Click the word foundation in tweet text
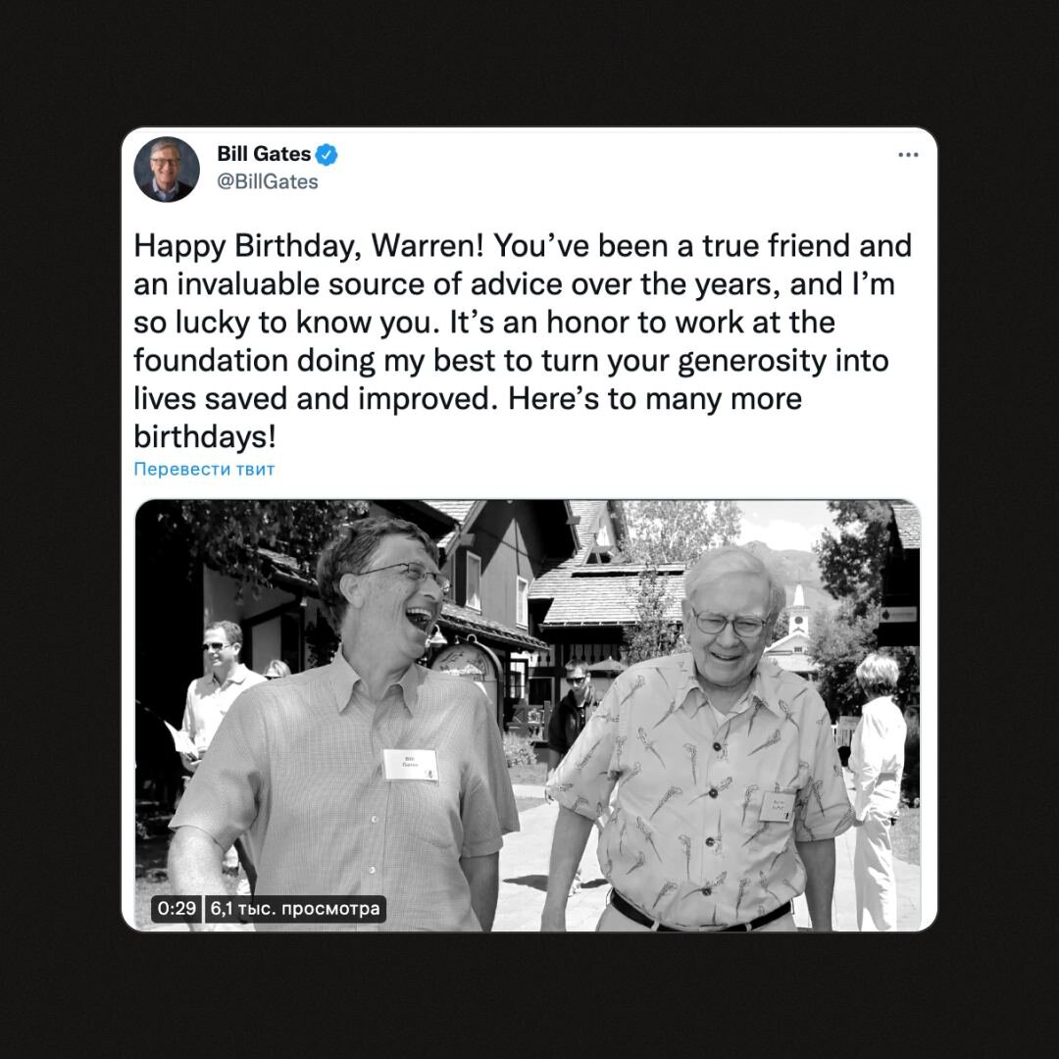This screenshot has height=1059, width=1059. [x=211, y=360]
